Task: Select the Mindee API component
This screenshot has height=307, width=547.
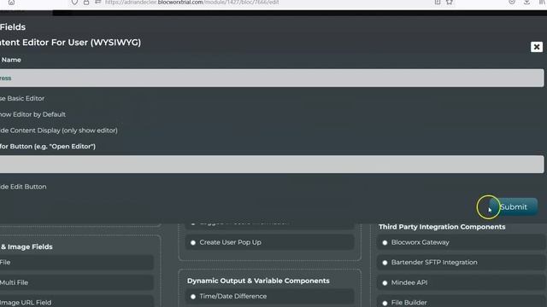Action: [461, 282]
